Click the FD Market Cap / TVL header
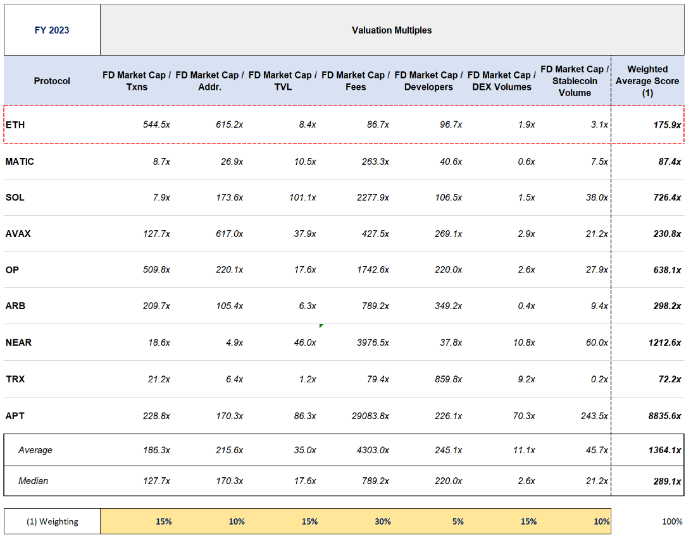691x541 pixels. click(x=283, y=81)
